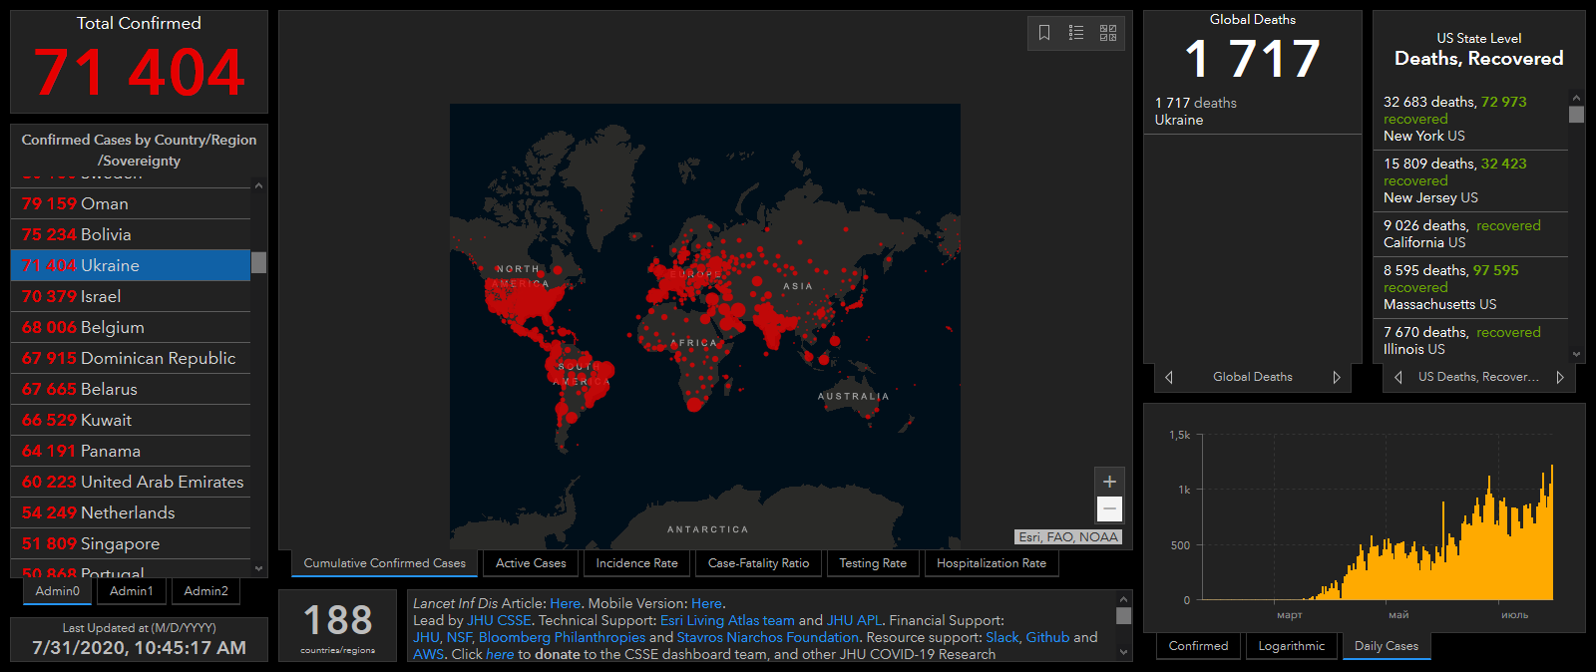Viewport: 1596px width, 672px height.
Task: Pick Belarus with 67 665 cases
Action: (131, 389)
